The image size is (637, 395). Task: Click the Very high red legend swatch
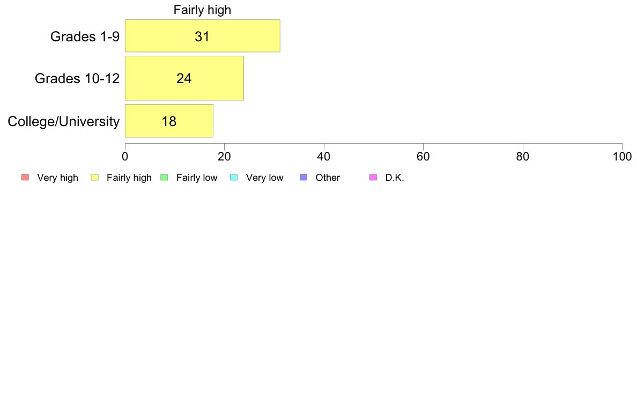25,177
